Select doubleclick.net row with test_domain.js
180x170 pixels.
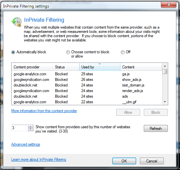pos(87,85)
